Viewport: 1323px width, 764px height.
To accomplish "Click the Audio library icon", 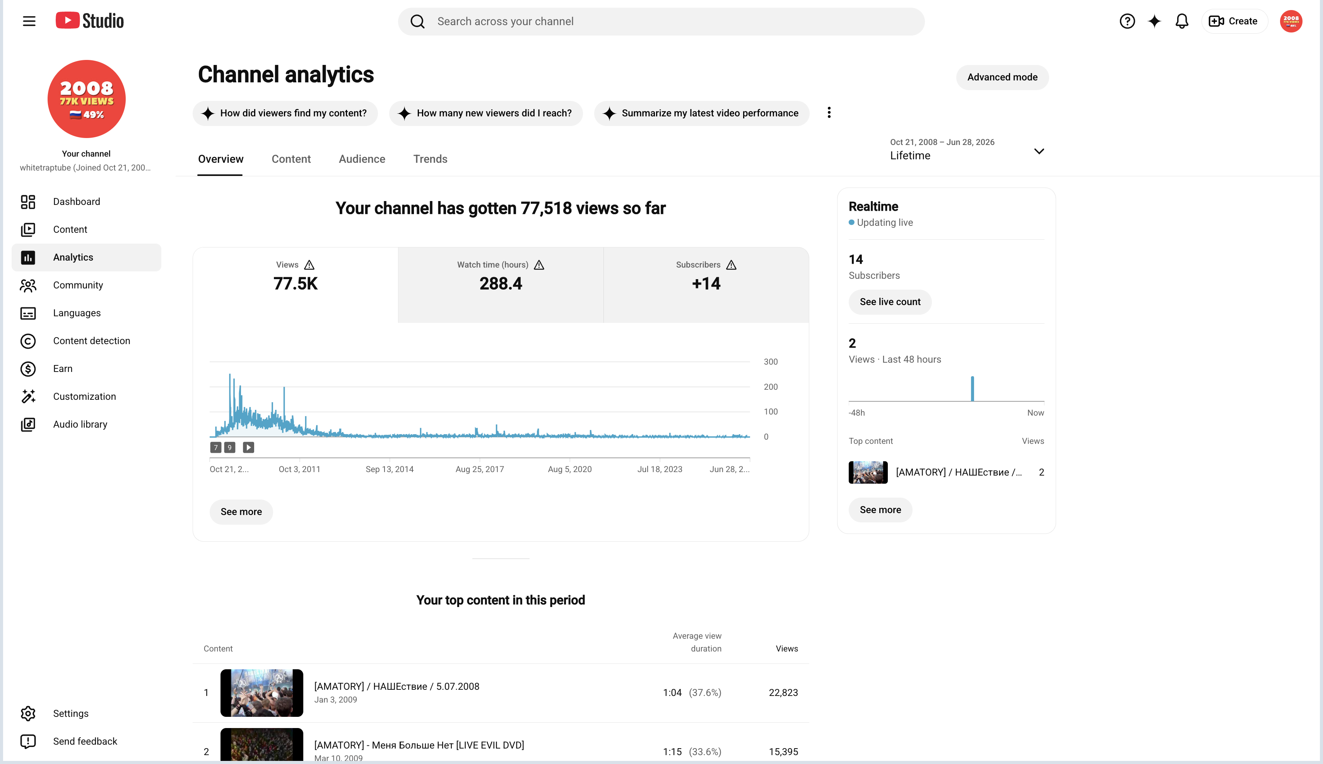I will click(x=28, y=424).
